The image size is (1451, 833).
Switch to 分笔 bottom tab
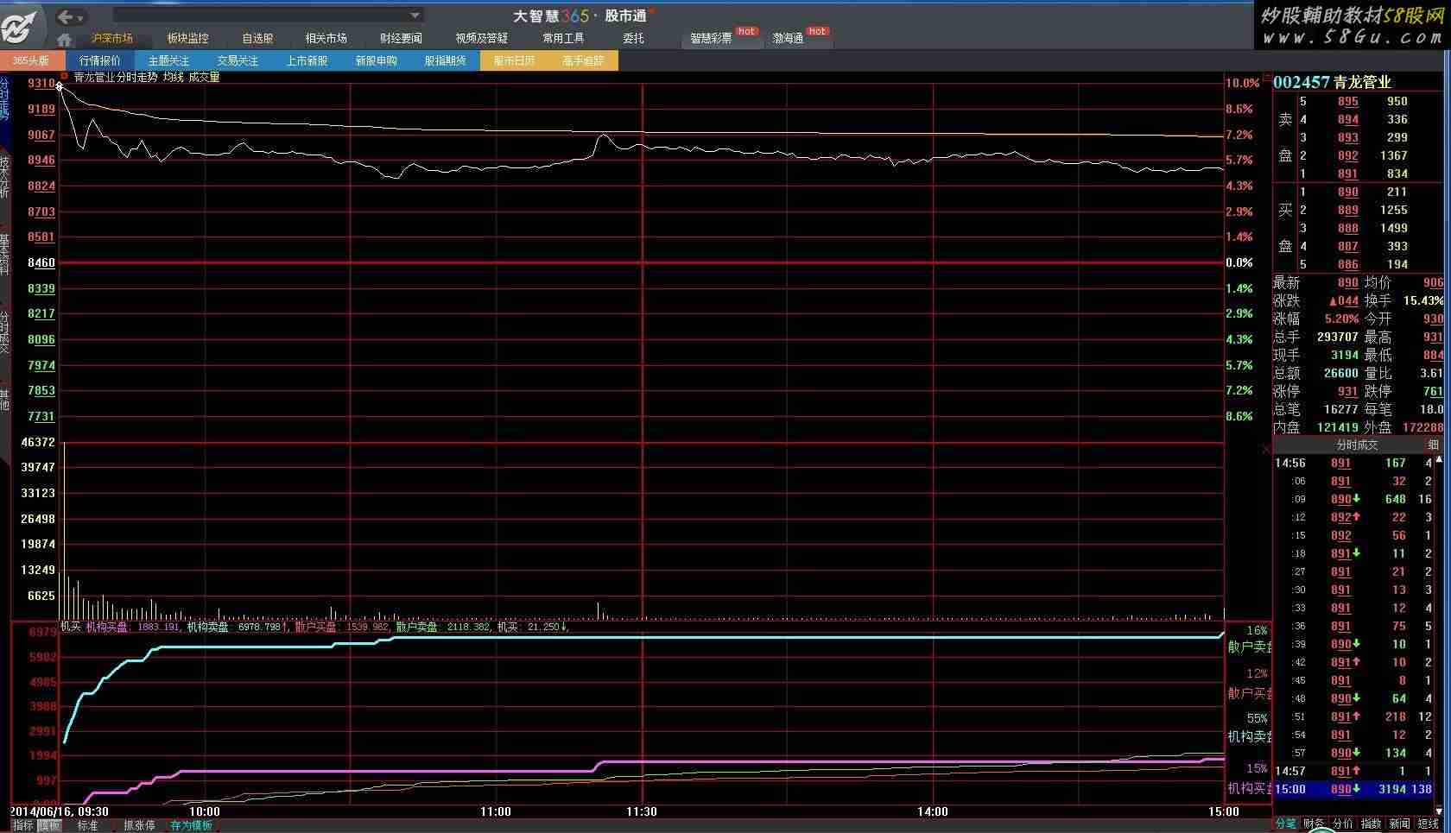click(x=1286, y=824)
